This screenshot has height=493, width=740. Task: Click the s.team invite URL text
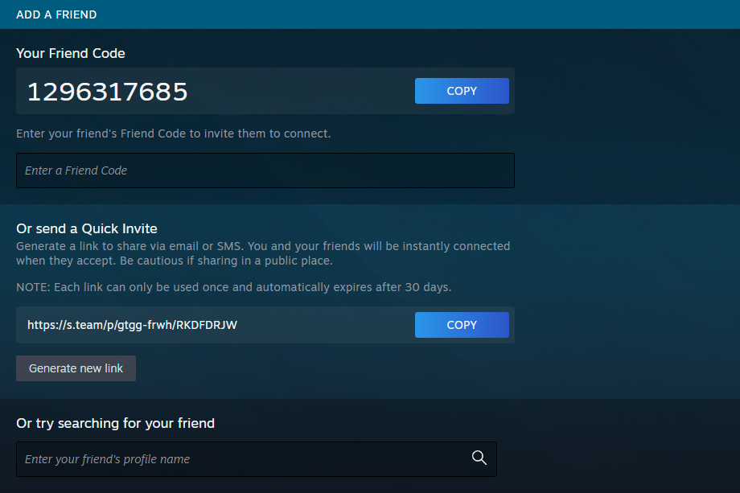[x=132, y=325]
